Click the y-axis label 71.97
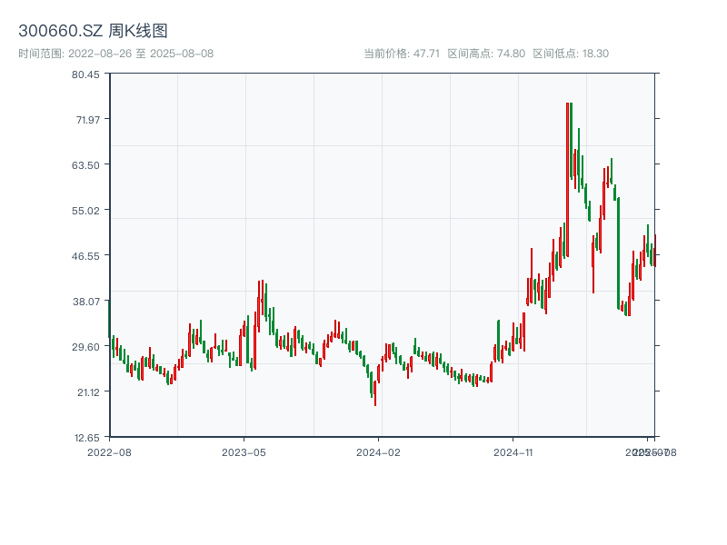 (88, 120)
